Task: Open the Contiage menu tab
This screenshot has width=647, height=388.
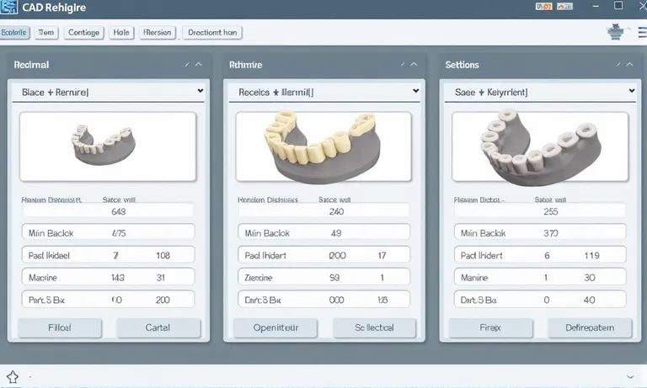Action: pyautogui.click(x=83, y=33)
